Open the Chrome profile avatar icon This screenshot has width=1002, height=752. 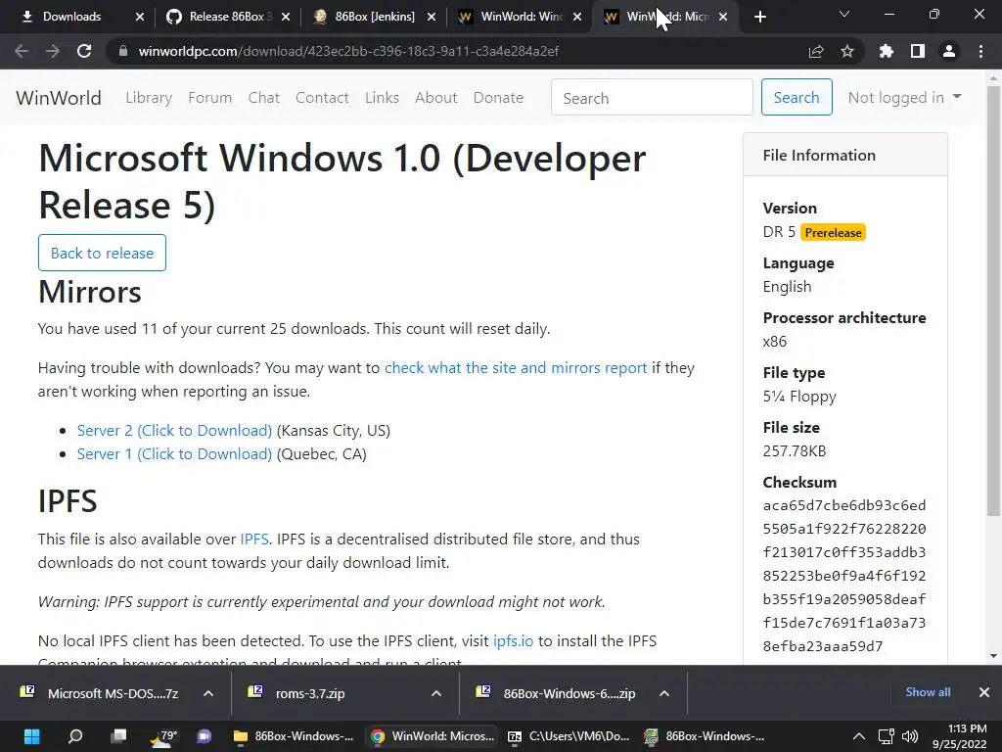(x=949, y=51)
